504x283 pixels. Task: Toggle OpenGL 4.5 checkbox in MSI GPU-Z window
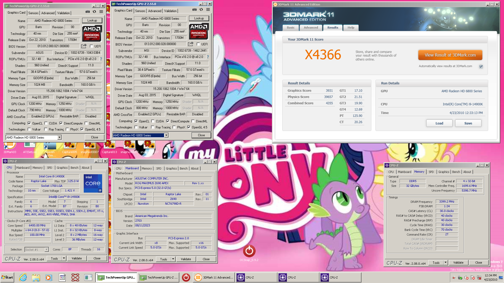pyautogui.click(x=189, y=127)
